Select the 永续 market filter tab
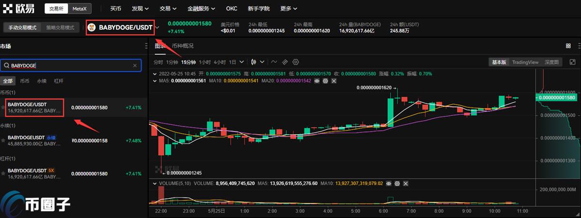This screenshot has height=218, width=581. point(42,81)
